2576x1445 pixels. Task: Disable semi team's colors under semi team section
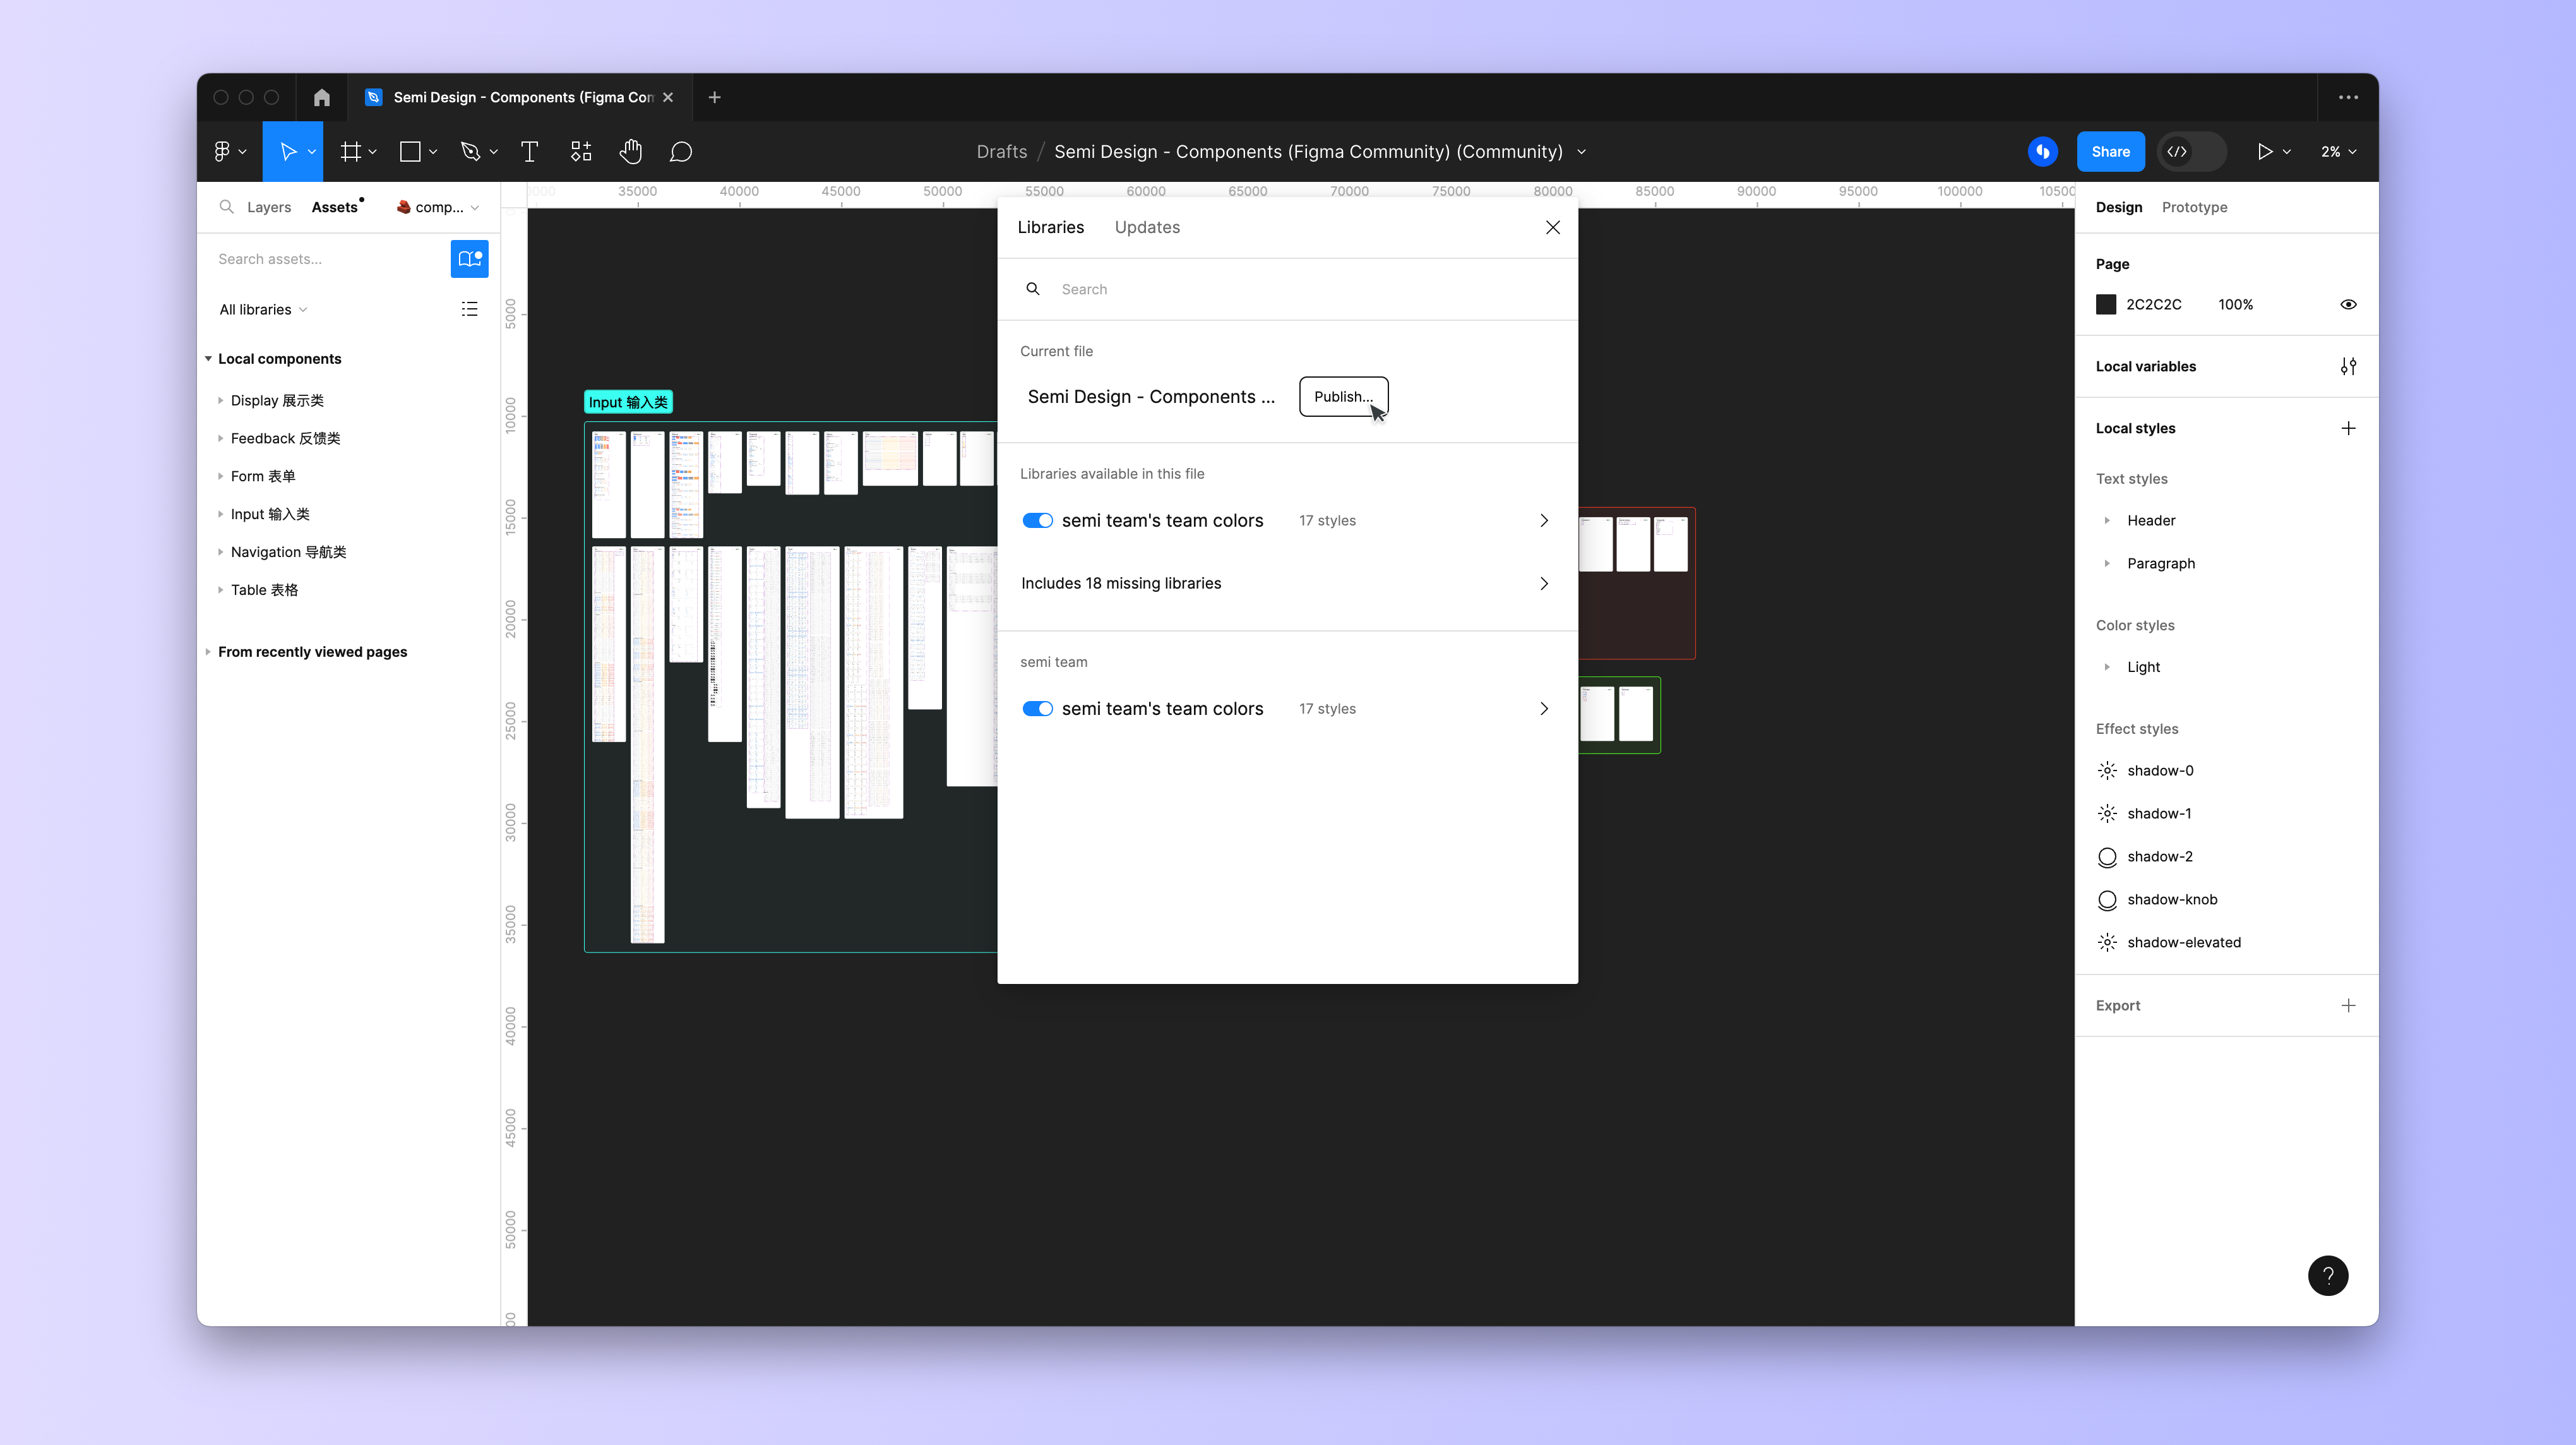(1037, 708)
